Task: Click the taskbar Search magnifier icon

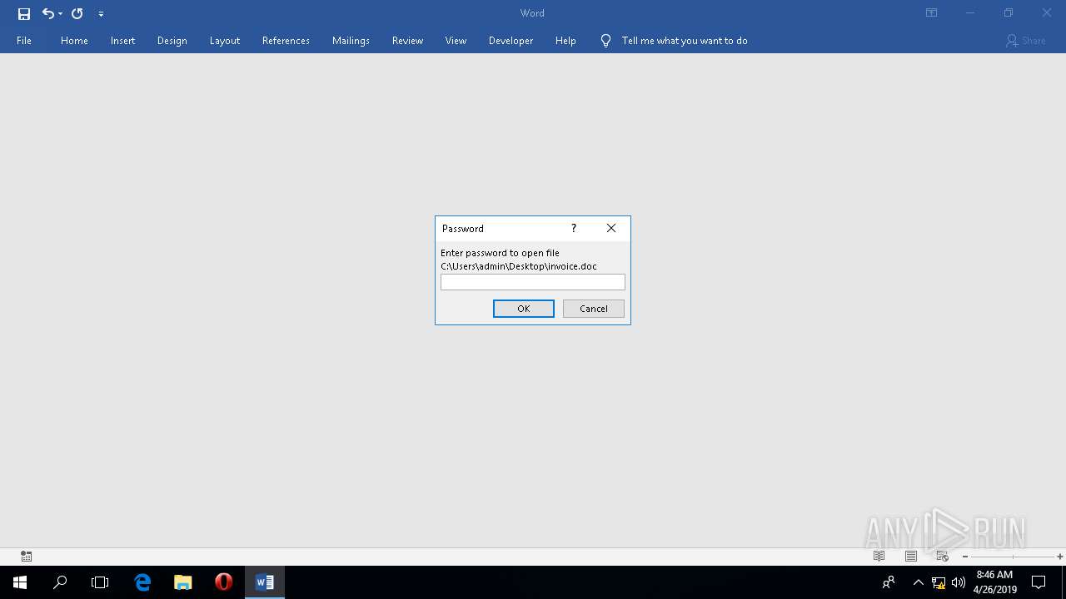Action: coord(60,582)
